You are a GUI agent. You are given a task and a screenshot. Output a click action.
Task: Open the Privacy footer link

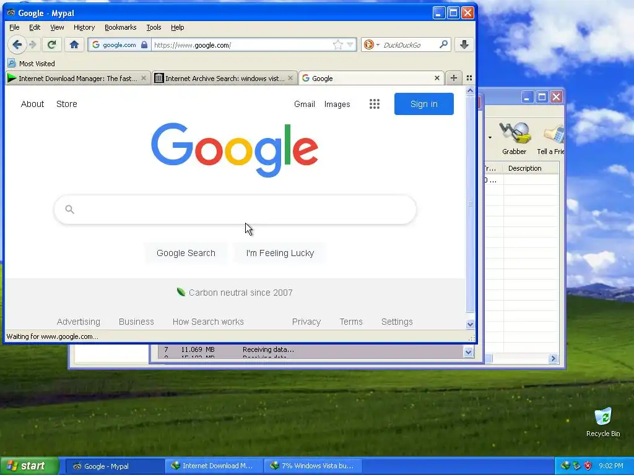306,322
